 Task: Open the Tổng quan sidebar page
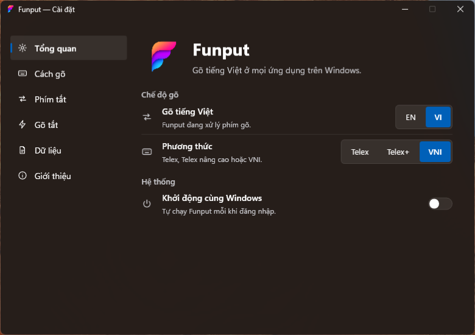[x=68, y=48]
